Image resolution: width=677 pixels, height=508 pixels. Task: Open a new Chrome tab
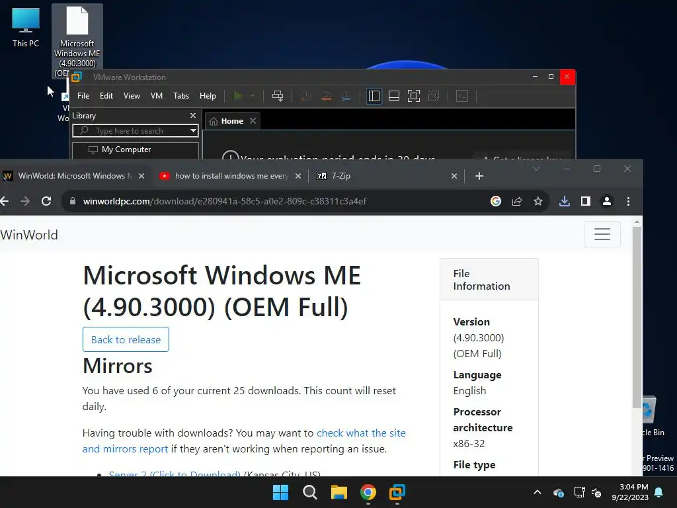[479, 176]
